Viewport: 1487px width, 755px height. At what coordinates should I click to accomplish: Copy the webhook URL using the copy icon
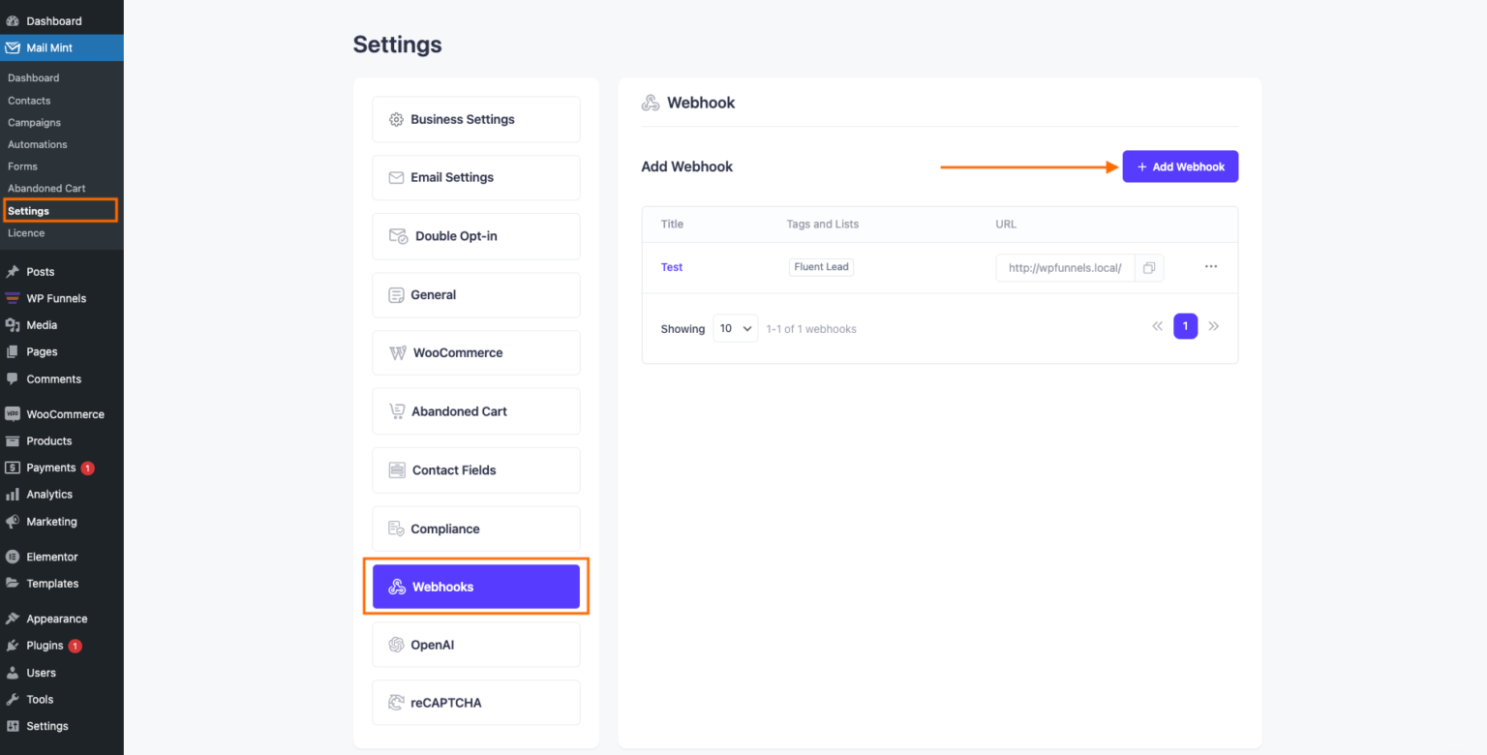(x=1148, y=268)
